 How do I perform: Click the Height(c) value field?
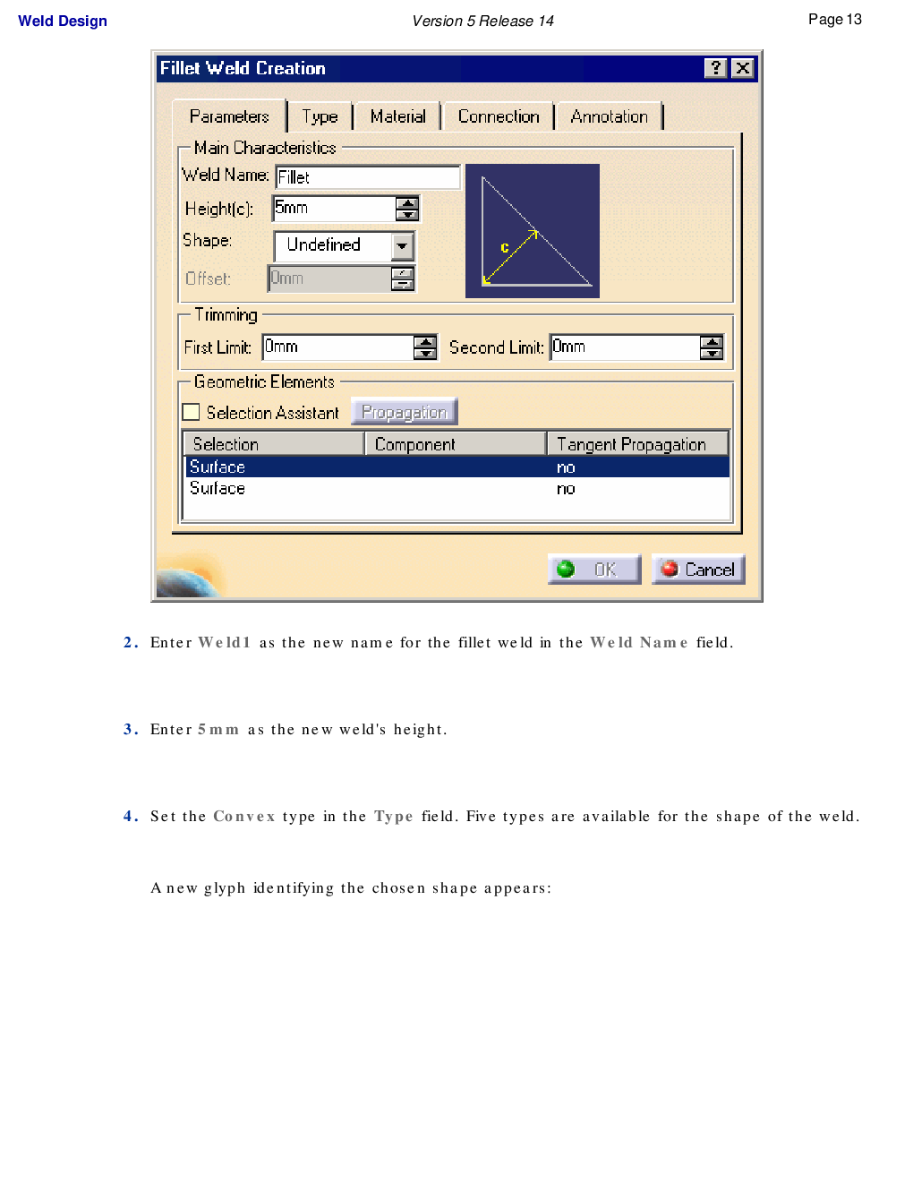click(x=334, y=209)
